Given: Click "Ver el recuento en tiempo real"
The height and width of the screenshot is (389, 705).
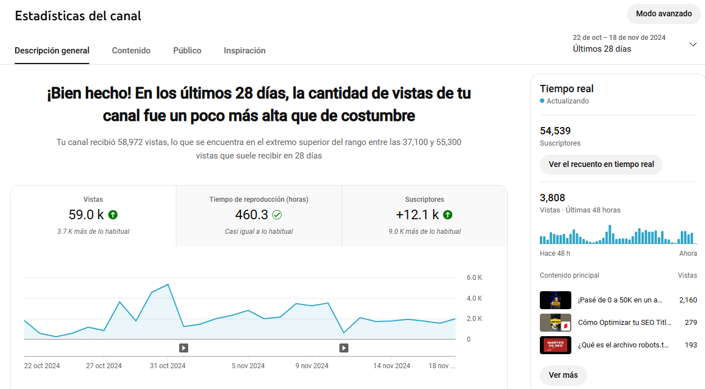Looking at the screenshot, I should pos(601,165).
